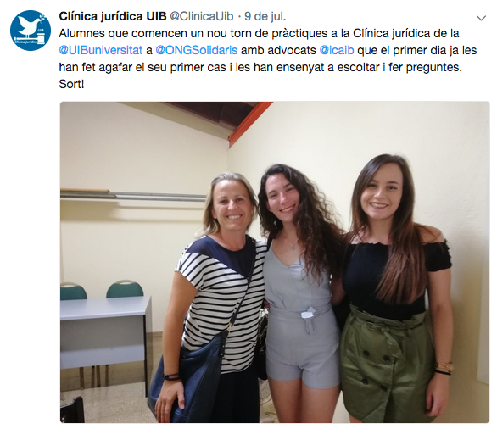Expand the tweet options chevron
The height and width of the screenshot is (429, 497).
coord(481,18)
